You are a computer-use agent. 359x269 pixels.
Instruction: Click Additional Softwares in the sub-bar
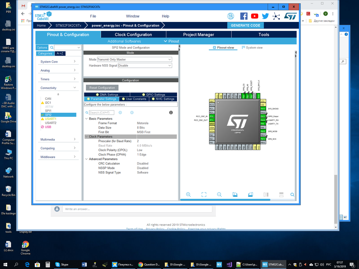124,41
